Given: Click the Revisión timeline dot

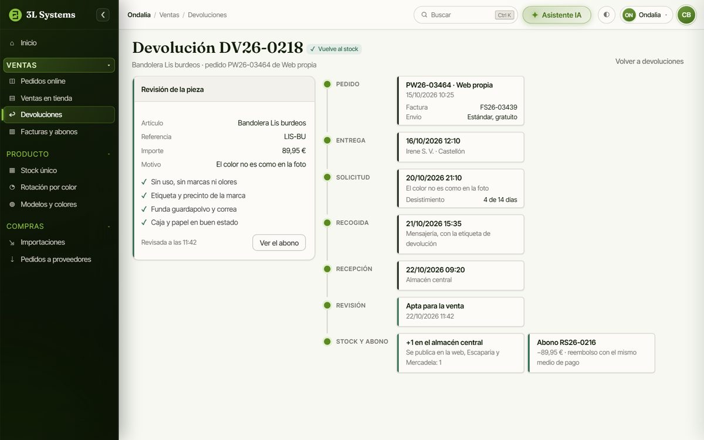Looking at the screenshot, I should 327,305.
